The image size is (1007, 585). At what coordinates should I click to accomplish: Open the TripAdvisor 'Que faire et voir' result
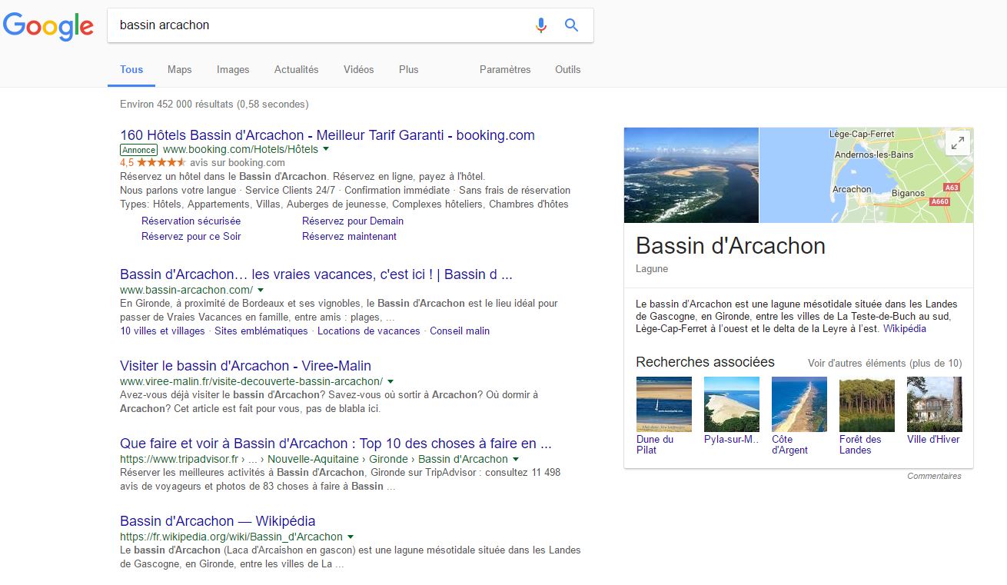tap(336, 444)
